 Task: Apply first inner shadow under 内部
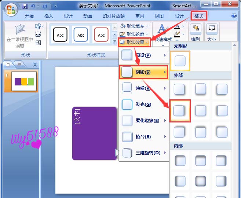click(180, 161)
